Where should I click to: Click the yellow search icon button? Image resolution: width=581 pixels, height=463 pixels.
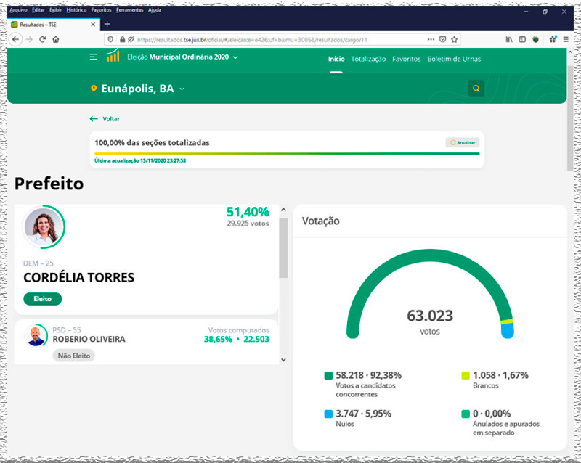click(x=476, y=89)
